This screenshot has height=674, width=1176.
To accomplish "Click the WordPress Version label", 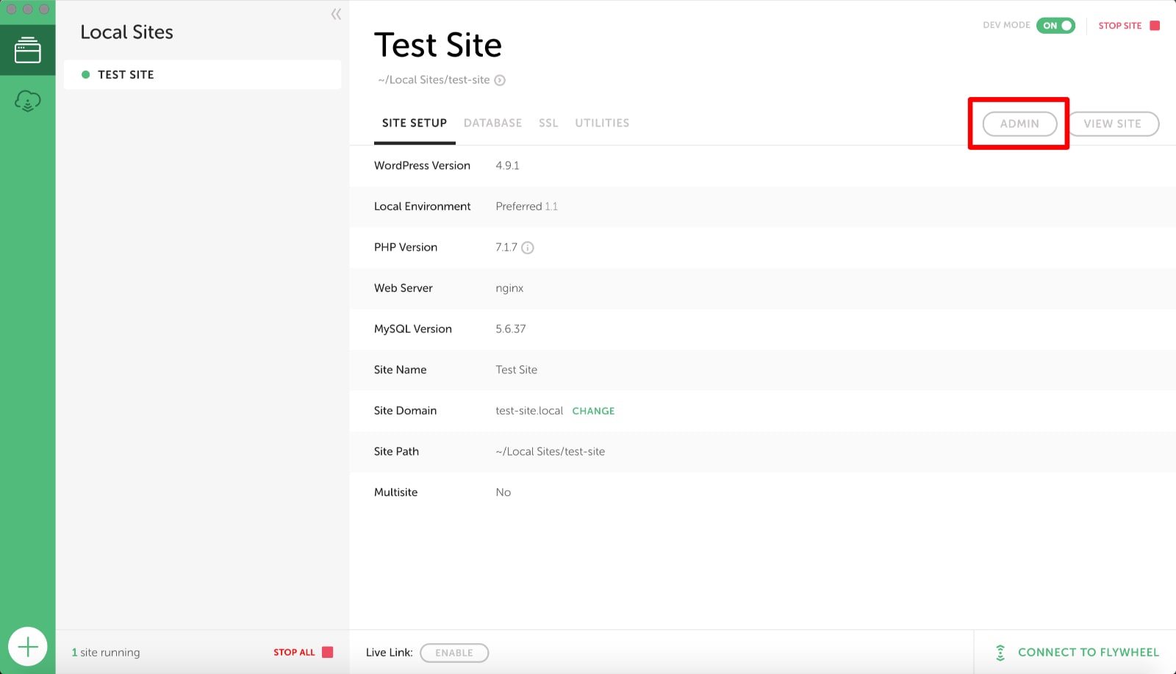I will [422, 165].
